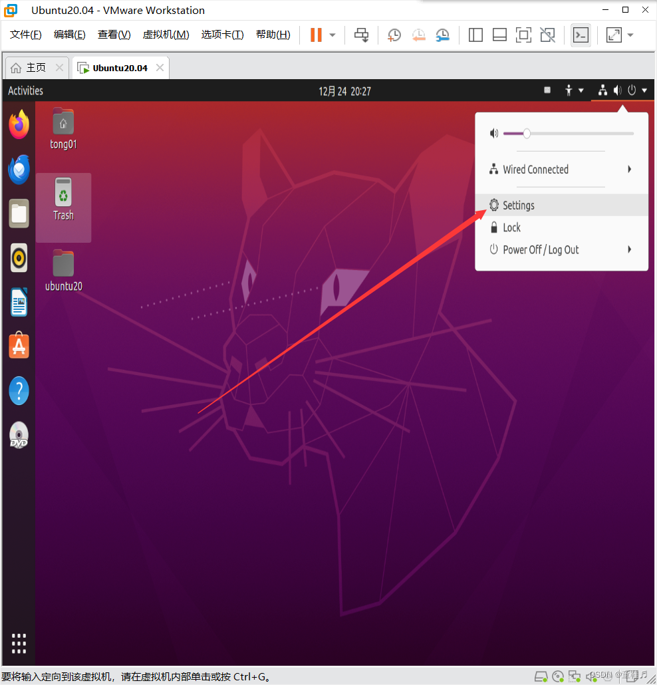Open the console view button
The width and height of the screenshot is (657, 685).
point(581,35)
